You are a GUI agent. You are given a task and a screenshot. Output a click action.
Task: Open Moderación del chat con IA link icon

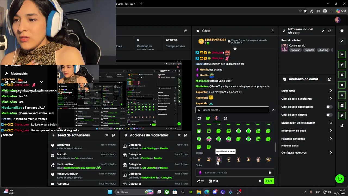point(331,123)
